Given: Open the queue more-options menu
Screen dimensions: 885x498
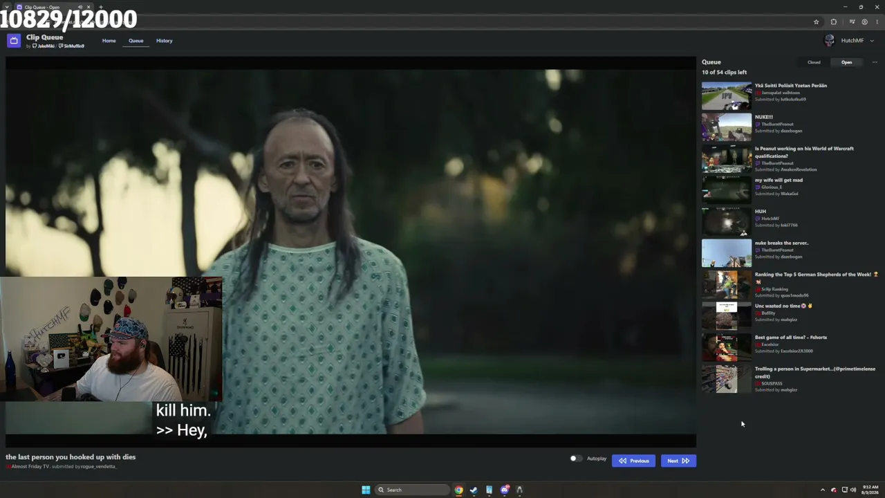Looking at the screenshot, I should [x=875, y=62].
